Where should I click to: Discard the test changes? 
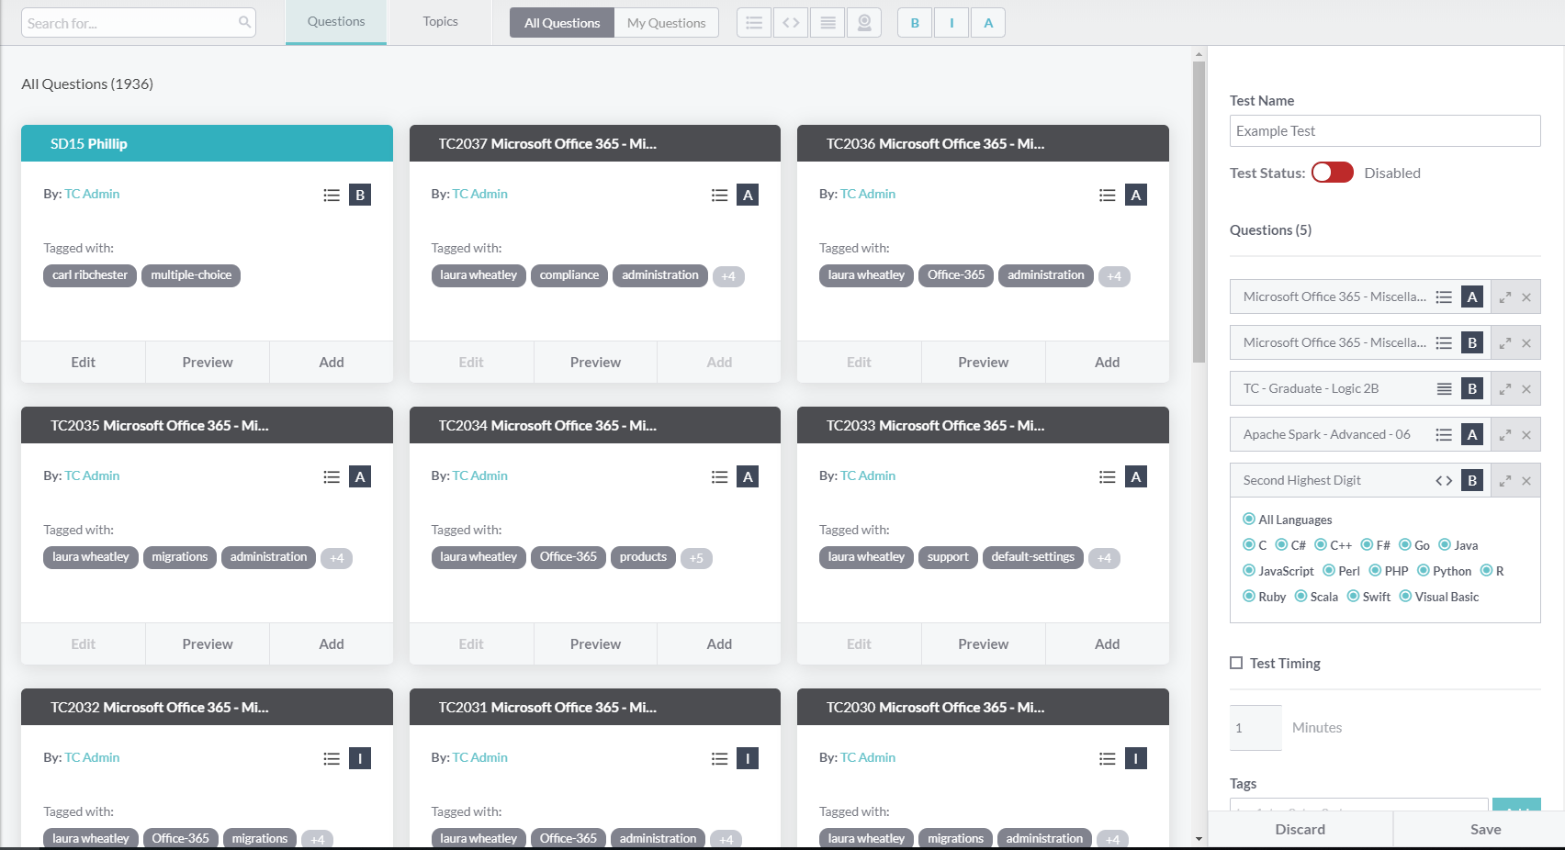(x=1300, y=830)
